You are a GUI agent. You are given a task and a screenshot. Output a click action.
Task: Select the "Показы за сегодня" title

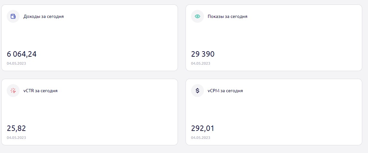227,17
